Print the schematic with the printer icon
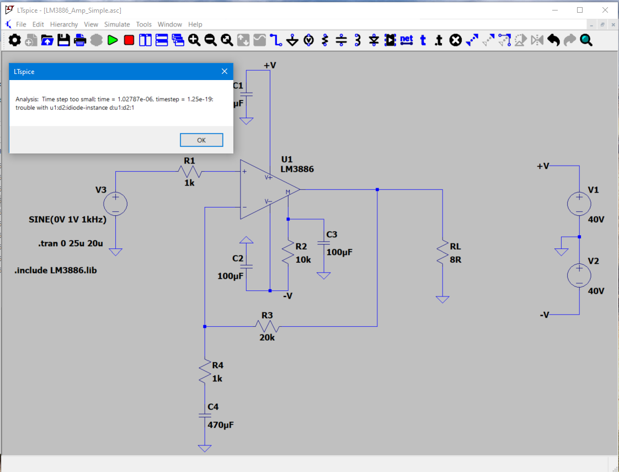Viewport: 619px width, 472px height. coord(80,40)
